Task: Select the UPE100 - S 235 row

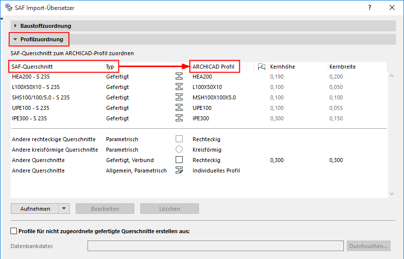Action: coord(199,108)
